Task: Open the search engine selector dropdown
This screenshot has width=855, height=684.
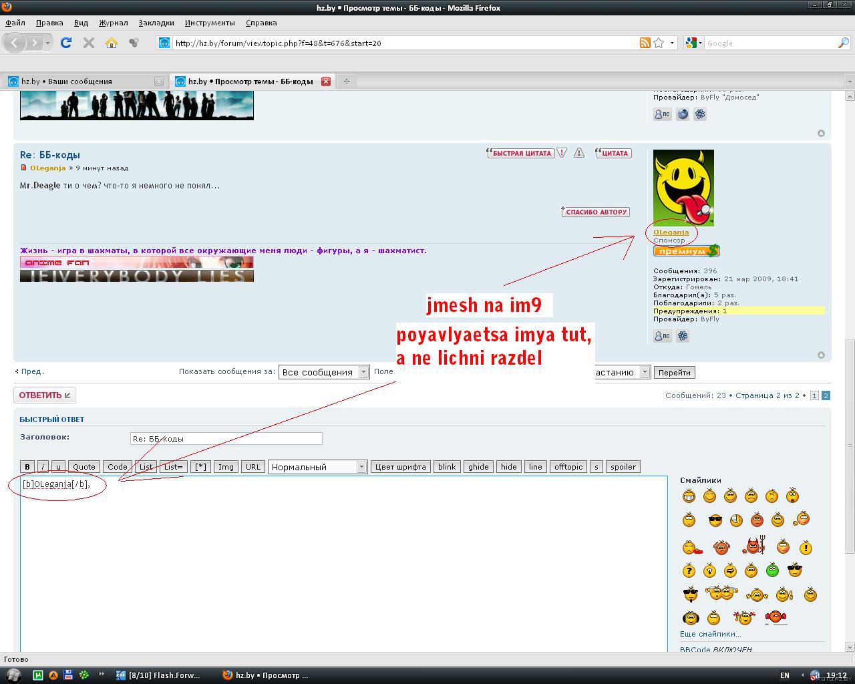Action: (x=693, y=43)
